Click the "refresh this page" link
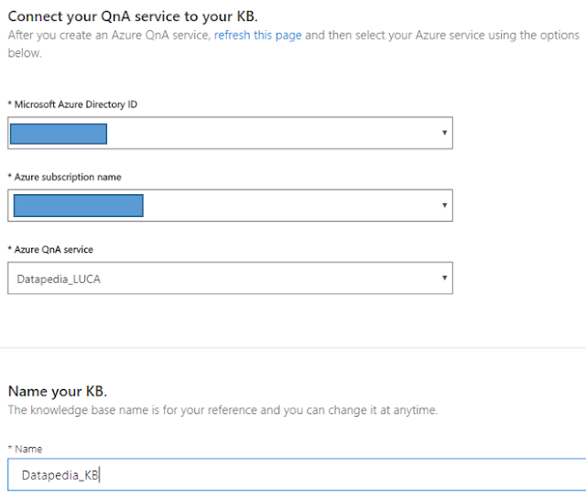 [257, 35]
